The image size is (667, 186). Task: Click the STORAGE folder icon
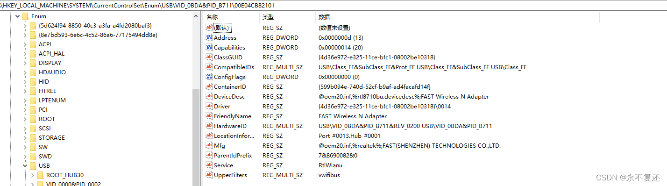click(x=33, y=137)
